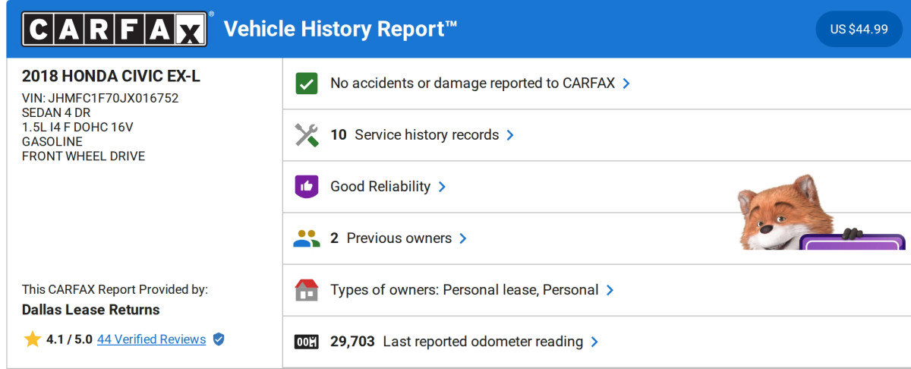This screenshot has height=369, width=911.
Task: Expand the no accidents reported chevron
Action: [x=626, y=84]
